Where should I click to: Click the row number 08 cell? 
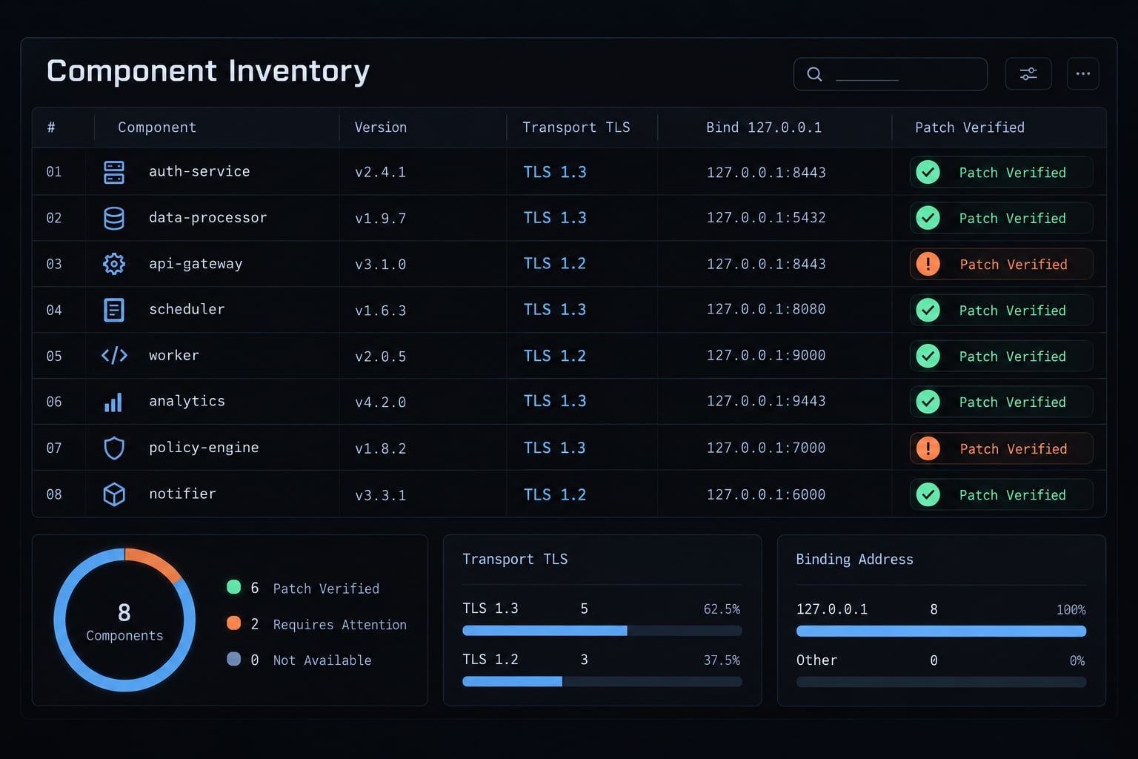(54, 494)
